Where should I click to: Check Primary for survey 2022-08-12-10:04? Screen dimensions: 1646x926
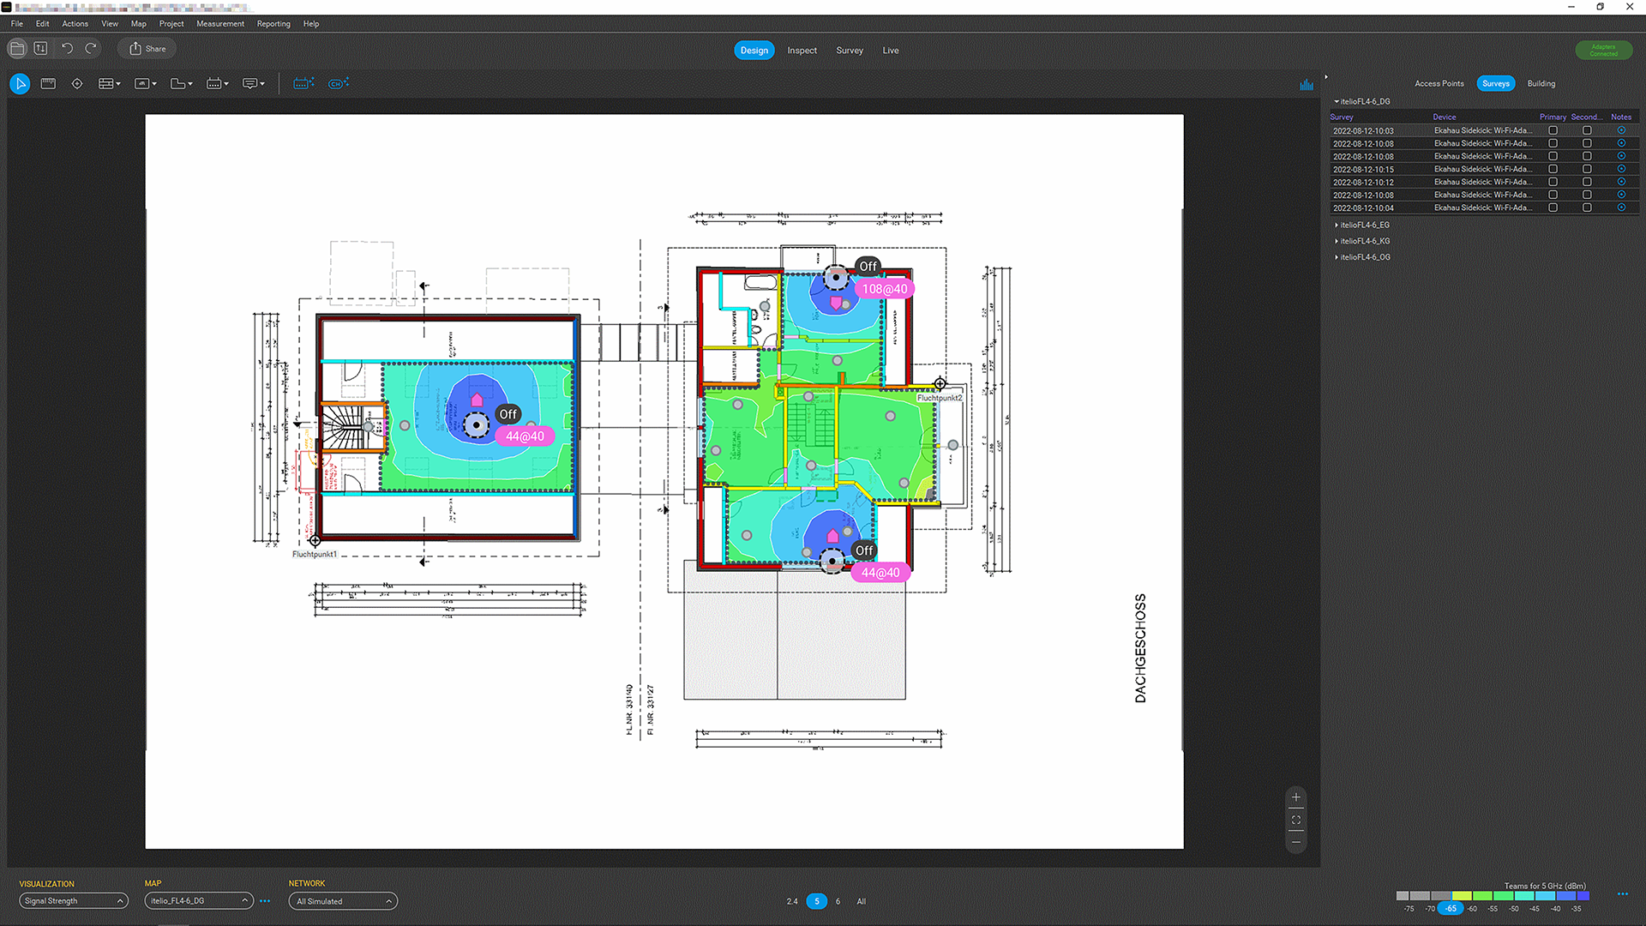click(x=1553, y=207)
